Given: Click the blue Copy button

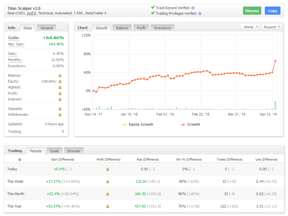Looking at the screenshot, I should 272,11.
